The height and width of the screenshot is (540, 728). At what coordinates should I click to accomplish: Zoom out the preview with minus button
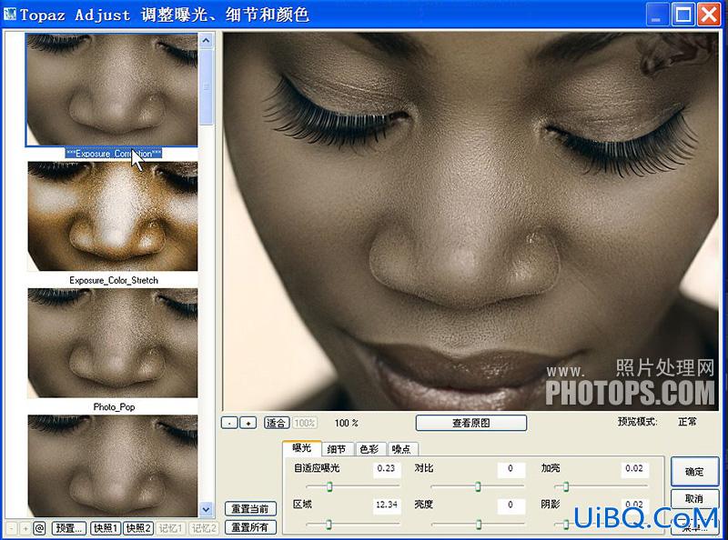[229, 423]
